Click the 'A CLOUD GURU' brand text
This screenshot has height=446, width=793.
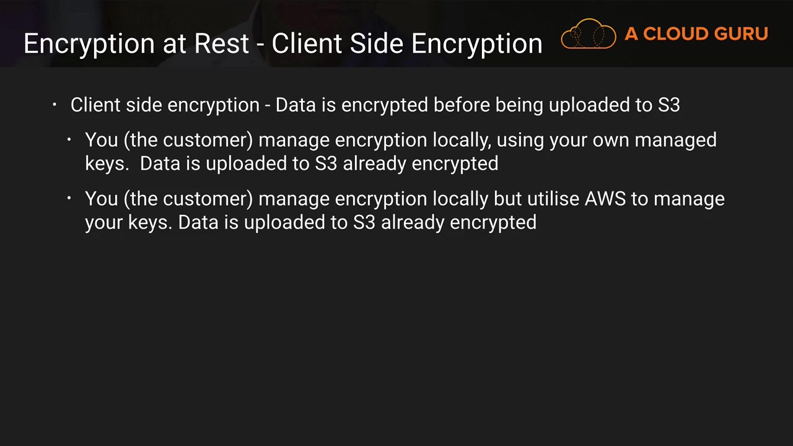tap(696, 33)
